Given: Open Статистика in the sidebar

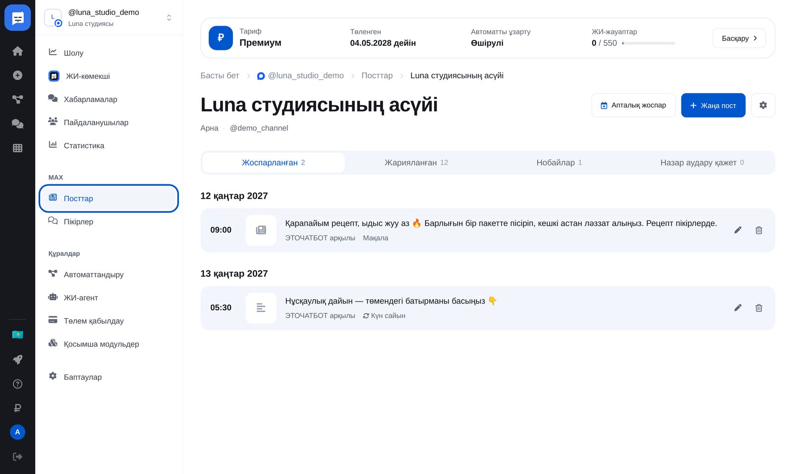Looking at the screenshot, I should [x=109, y=146].
